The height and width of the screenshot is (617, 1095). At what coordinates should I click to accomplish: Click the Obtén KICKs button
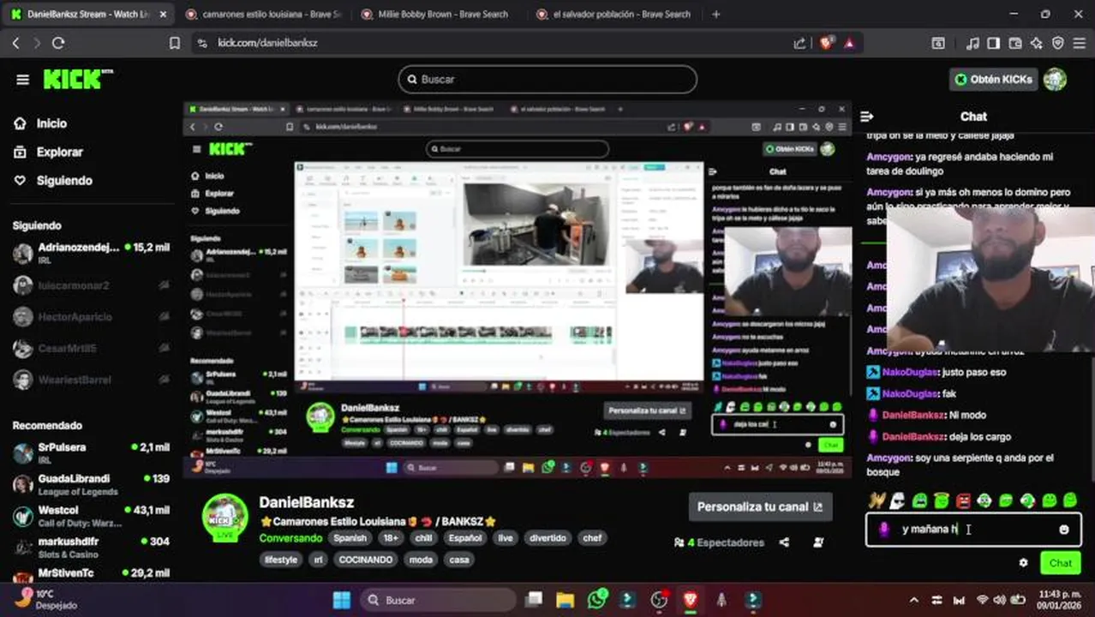pyautogui.click(x=993, y=79)
